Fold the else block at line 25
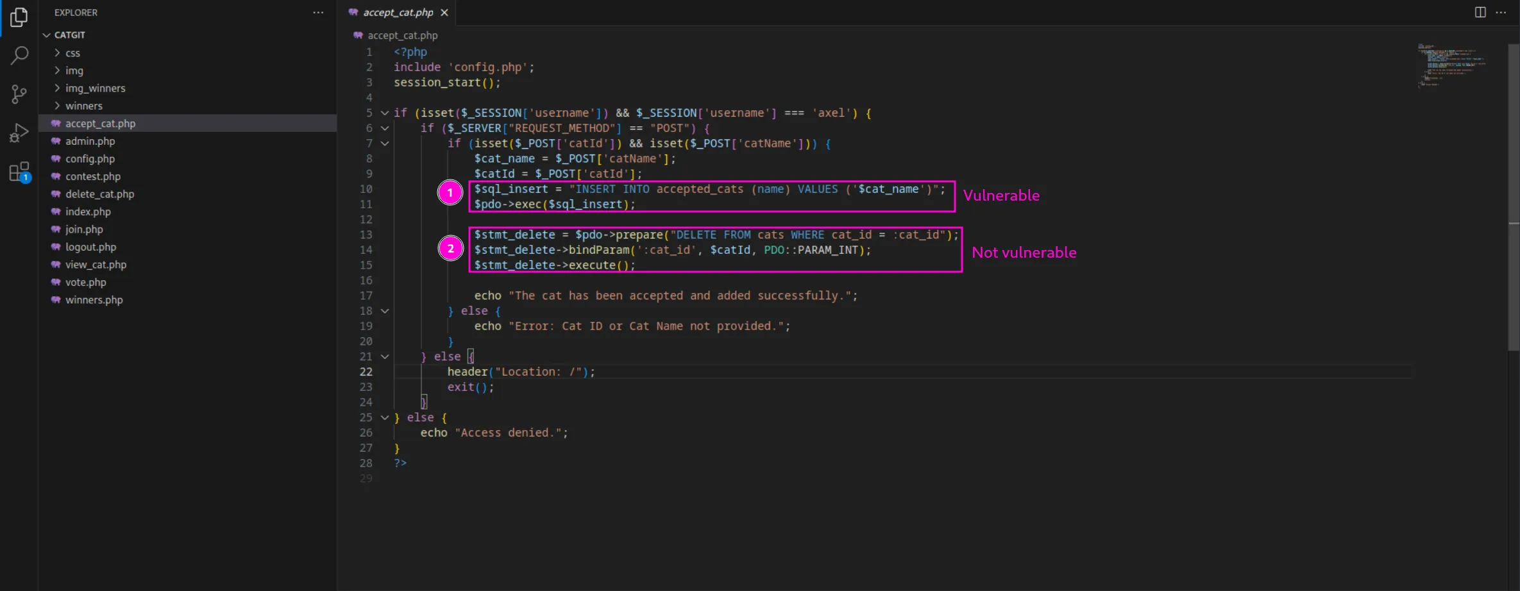This screenshot has width=1520, height=591. 385,417
